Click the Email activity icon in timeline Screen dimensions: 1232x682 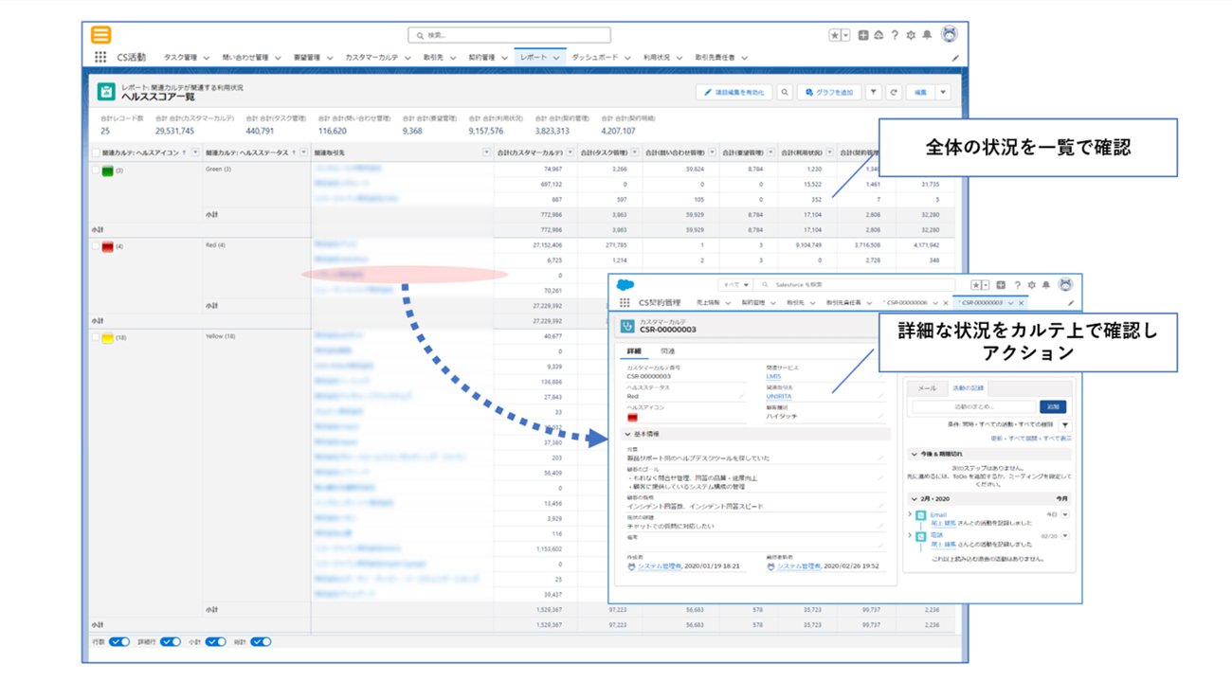pyautogui.click(x=921, y=514)
